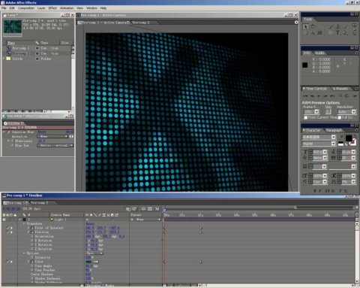Enable From Current Time checkbox

click(x=305, y=117)
